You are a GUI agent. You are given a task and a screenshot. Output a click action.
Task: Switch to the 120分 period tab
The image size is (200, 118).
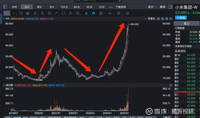click(64, 7)
